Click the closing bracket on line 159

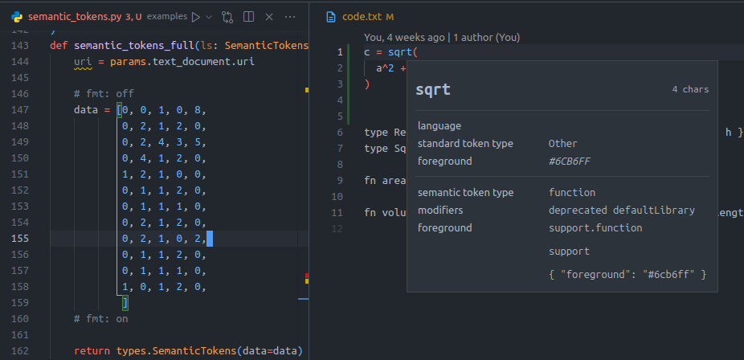click(125, 303)
